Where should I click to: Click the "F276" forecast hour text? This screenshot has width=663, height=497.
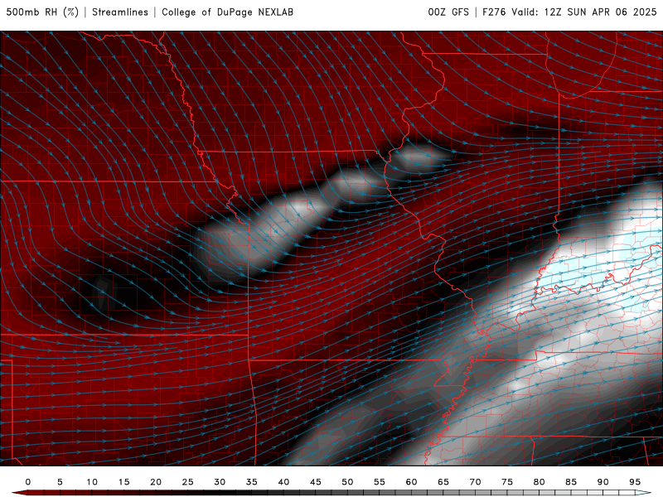[494, 12]
